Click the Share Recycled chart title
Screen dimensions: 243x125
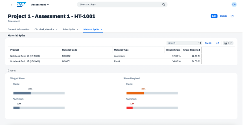point(132,78)
